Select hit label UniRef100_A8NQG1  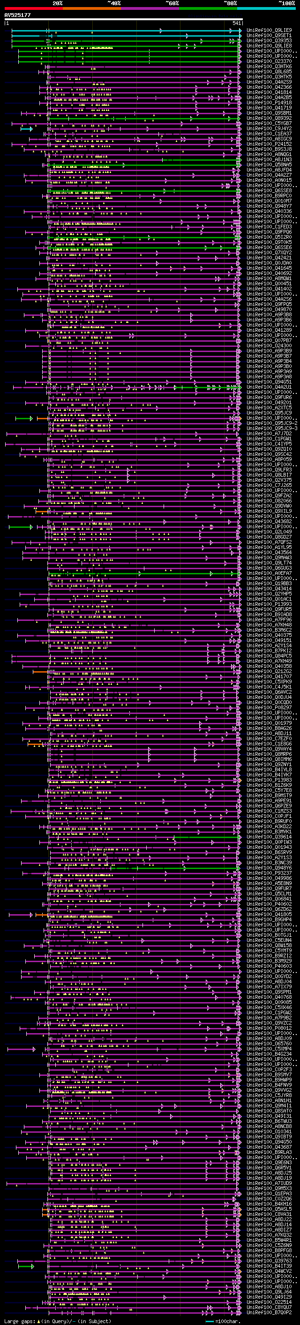click(269, 154)
